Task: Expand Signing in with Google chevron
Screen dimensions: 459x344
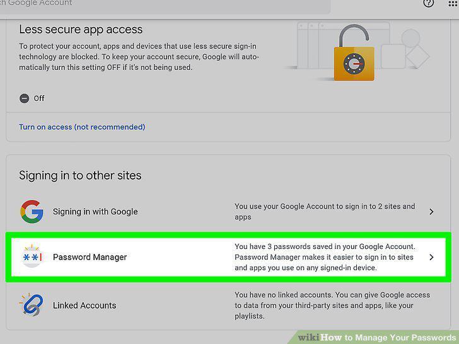Action: point(431,212)
